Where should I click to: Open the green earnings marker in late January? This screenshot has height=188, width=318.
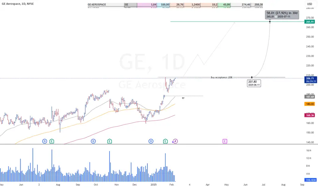coord(165,141)
